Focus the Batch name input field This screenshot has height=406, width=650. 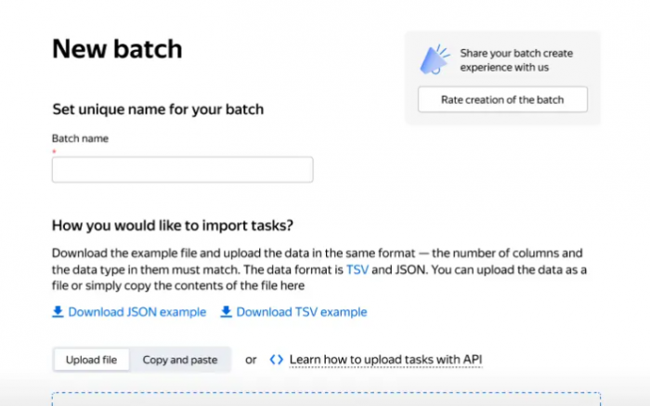click(x=182, y=170)
